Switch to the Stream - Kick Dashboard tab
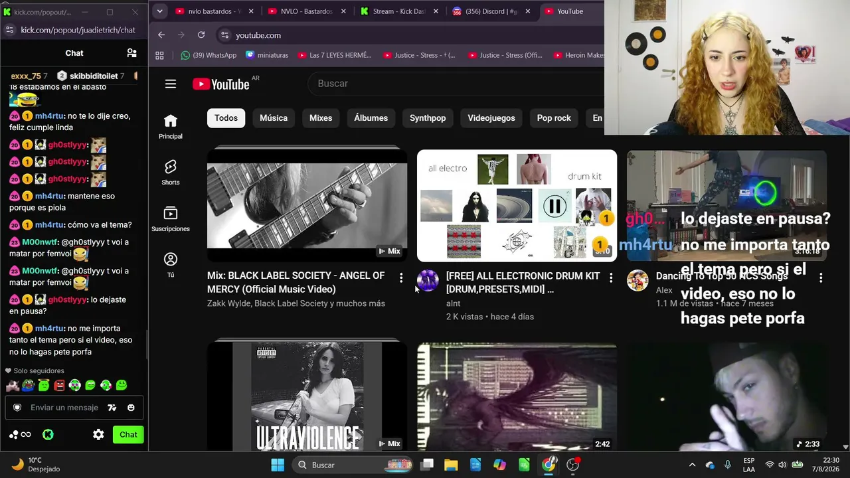Viewport: 850px width, 478px height. point(398,11)
